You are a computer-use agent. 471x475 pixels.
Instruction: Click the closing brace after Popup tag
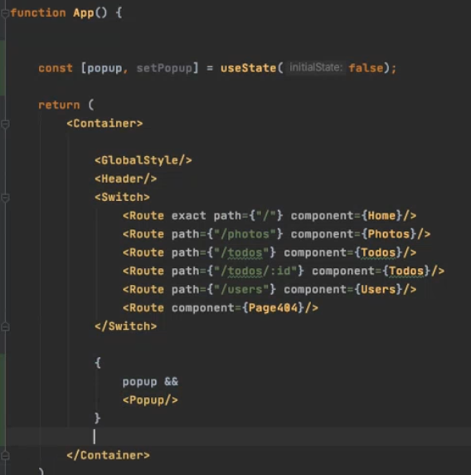[x=97, y=419]
